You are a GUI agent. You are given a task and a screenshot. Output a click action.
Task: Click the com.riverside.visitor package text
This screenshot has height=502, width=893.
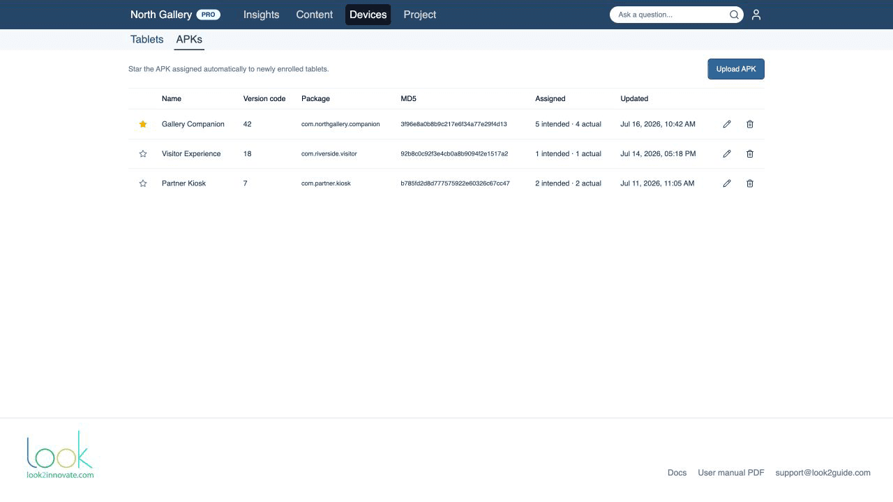(x=329, y=154)
